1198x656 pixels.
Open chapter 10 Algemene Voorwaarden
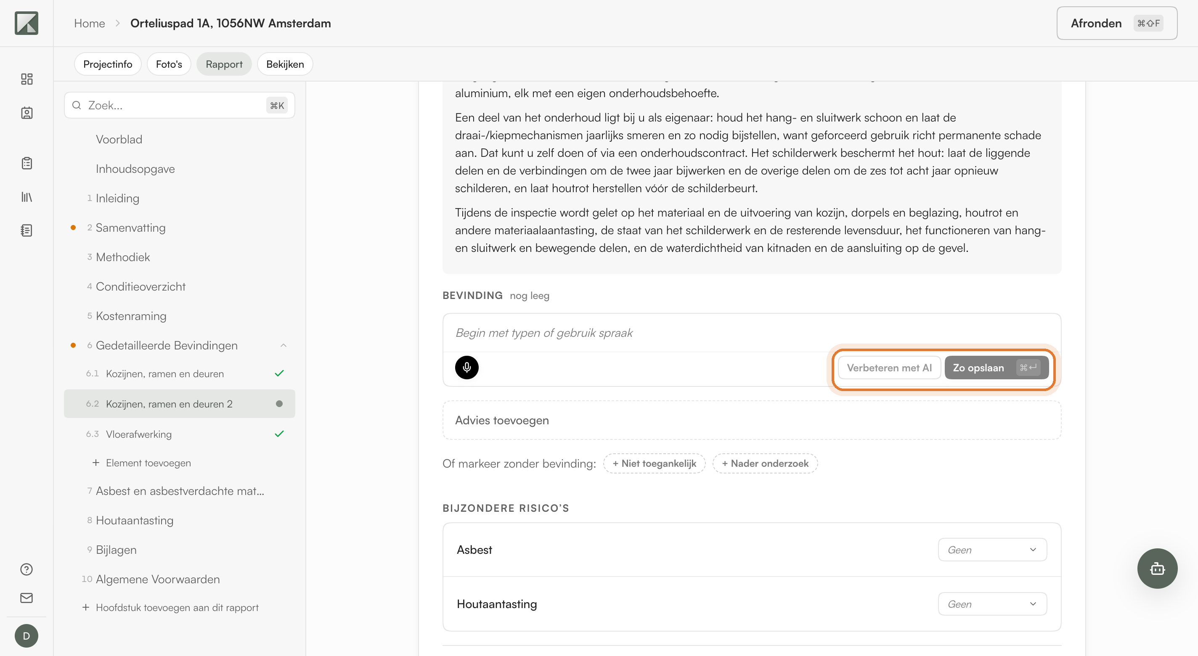158,579
